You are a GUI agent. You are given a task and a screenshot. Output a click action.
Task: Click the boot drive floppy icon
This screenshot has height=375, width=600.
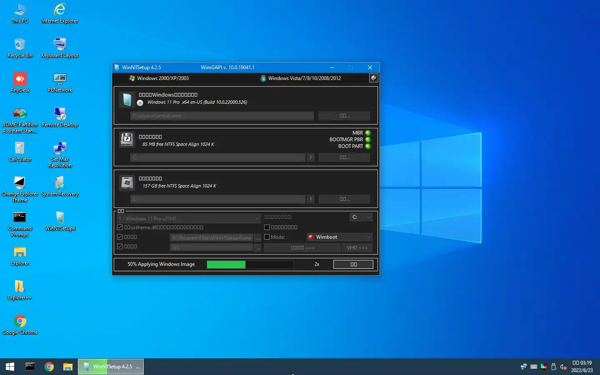coord(127,139)
